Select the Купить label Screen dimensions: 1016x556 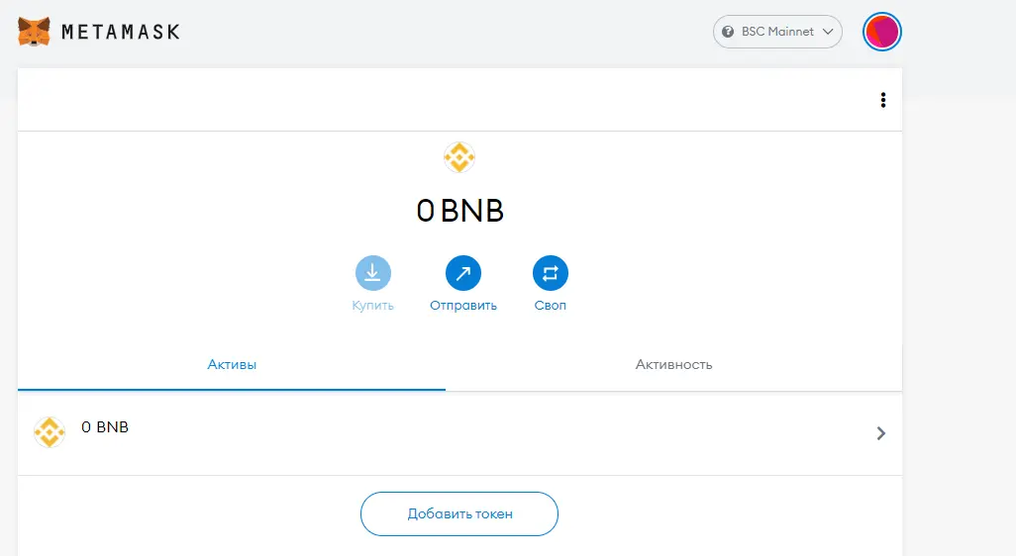tap(372, 306)
